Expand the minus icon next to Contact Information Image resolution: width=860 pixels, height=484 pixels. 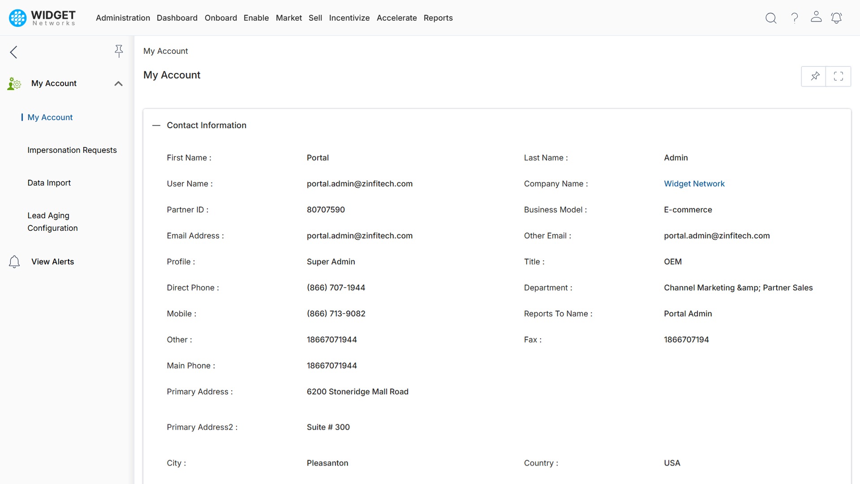tap(156, 125)
